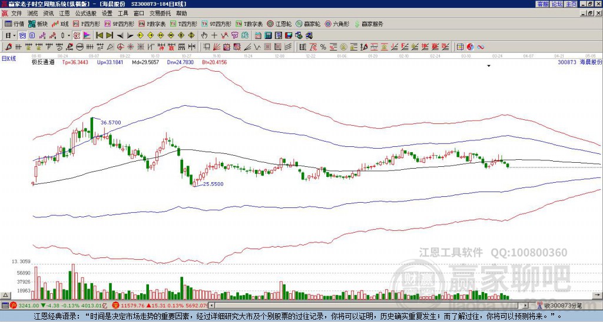Image resolution: width=603 pixels, height=322 pixels.
Task: Click the black right arrow icon
Action: click(130, 36)
